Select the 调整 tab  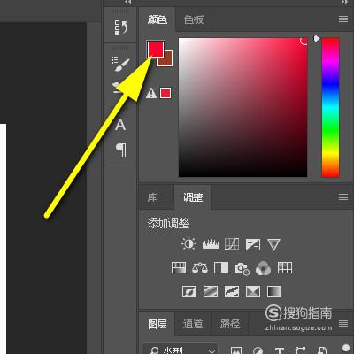[x=193, y=197]
